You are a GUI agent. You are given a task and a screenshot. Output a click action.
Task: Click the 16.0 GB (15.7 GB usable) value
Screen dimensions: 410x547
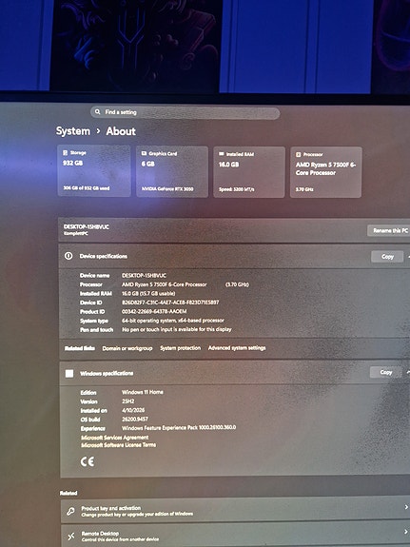pos(148,293)
